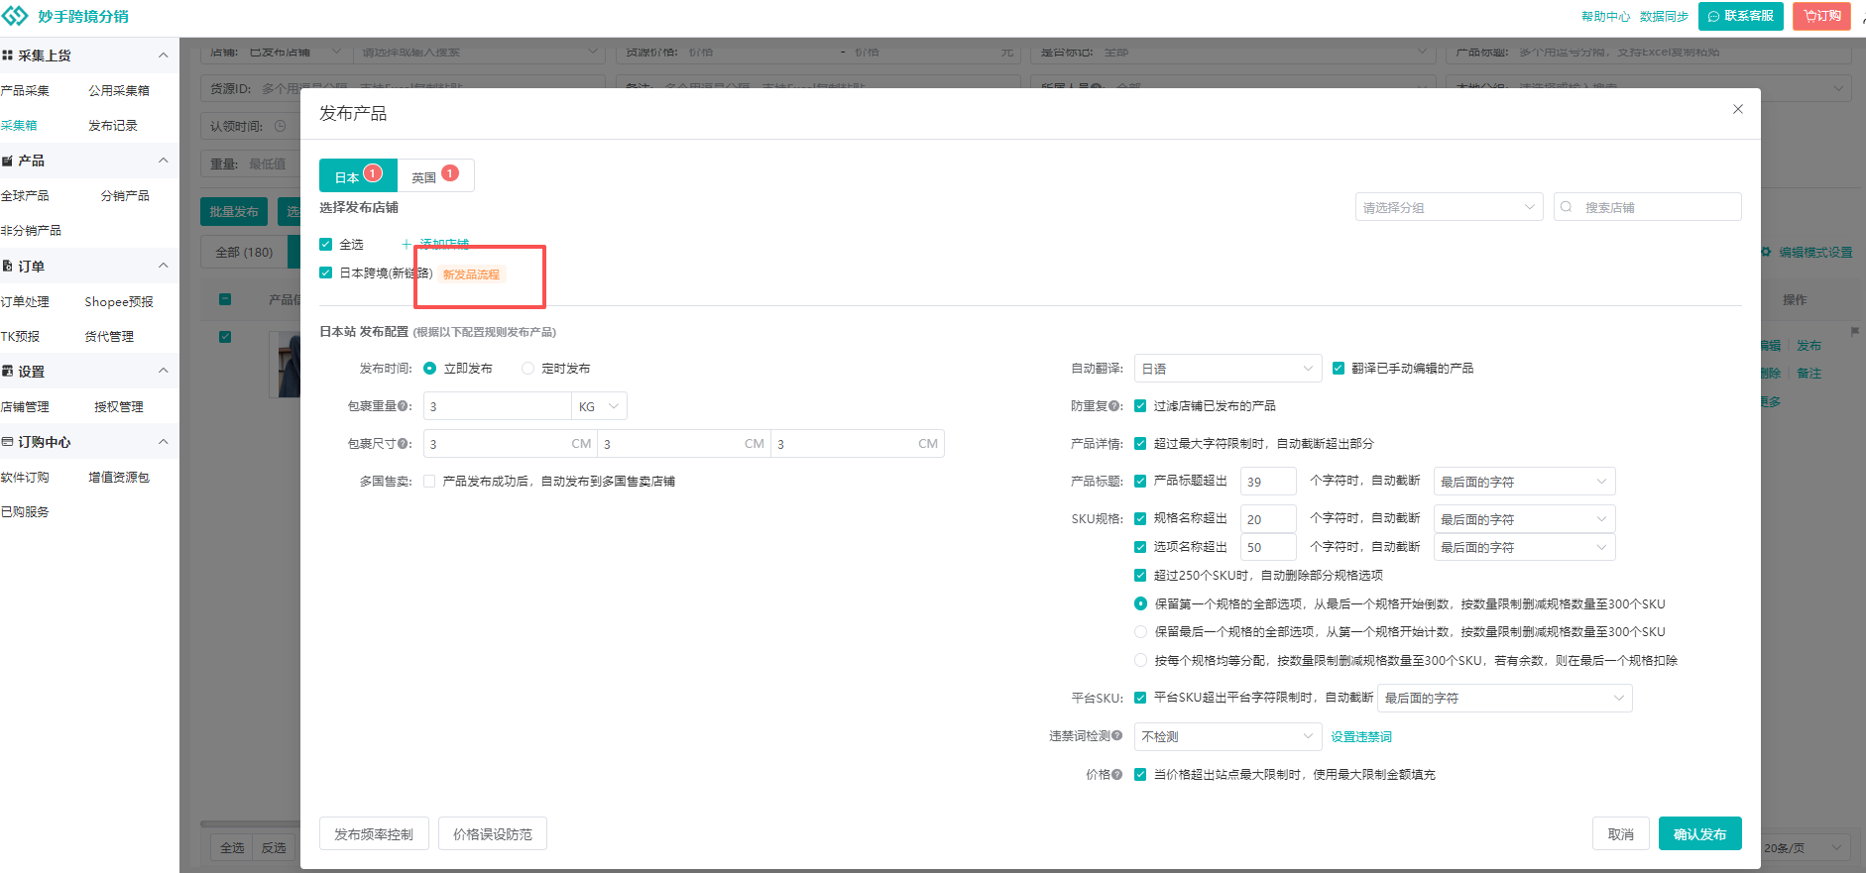Open 全球产品 in the sidebar
Viewport: 1866px width, 873px height.
[x=25, y=196]
